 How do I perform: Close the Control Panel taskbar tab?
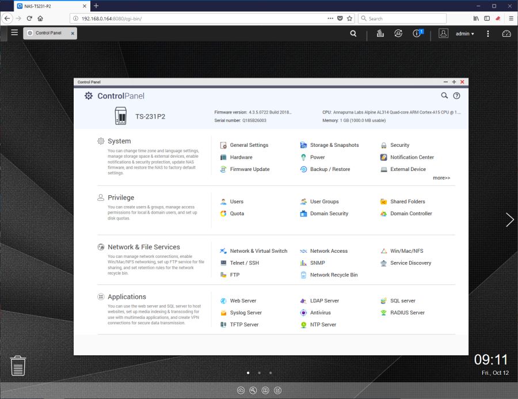73,33
